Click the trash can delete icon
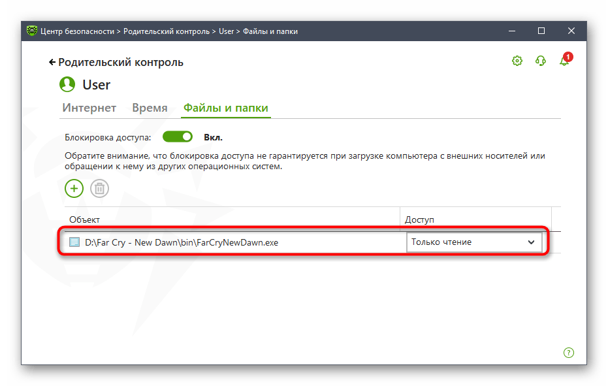This screenshot has width=608, height=386. pyautogui.click(x=100, y=189)
